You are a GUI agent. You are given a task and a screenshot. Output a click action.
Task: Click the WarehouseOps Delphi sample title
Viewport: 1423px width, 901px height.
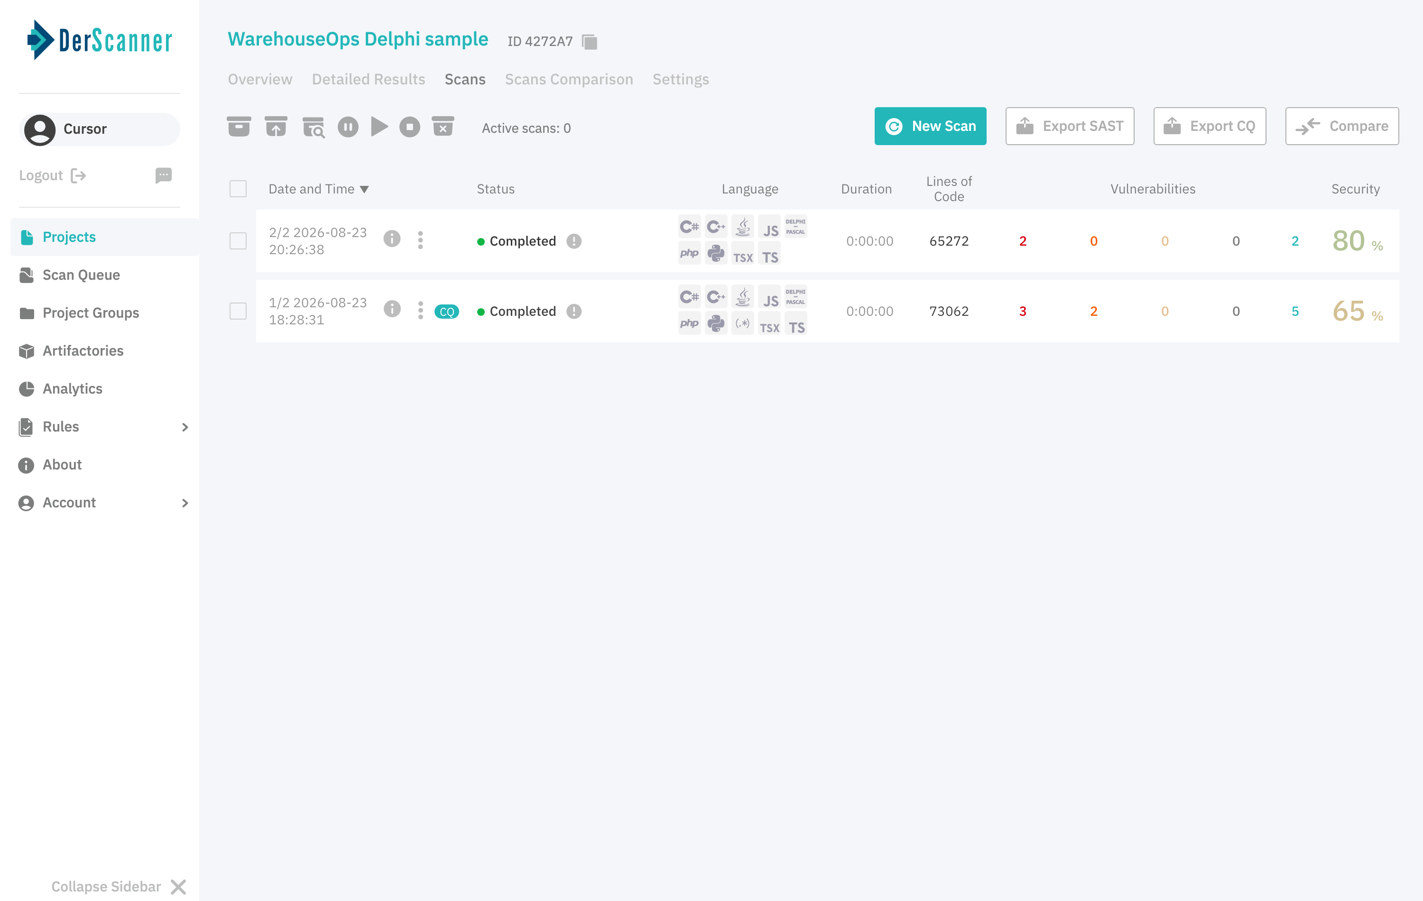[x=358, y=39]
